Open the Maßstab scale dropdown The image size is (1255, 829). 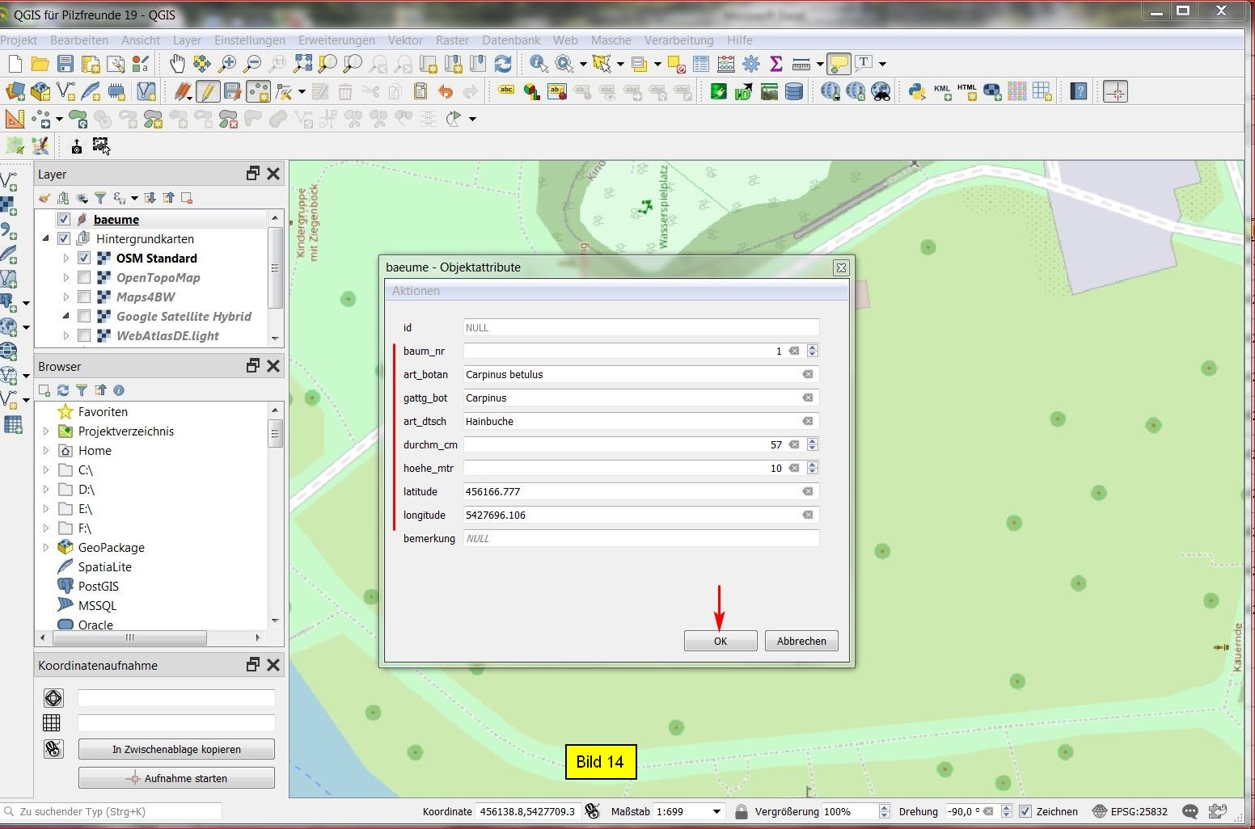(x=716, y=811)
